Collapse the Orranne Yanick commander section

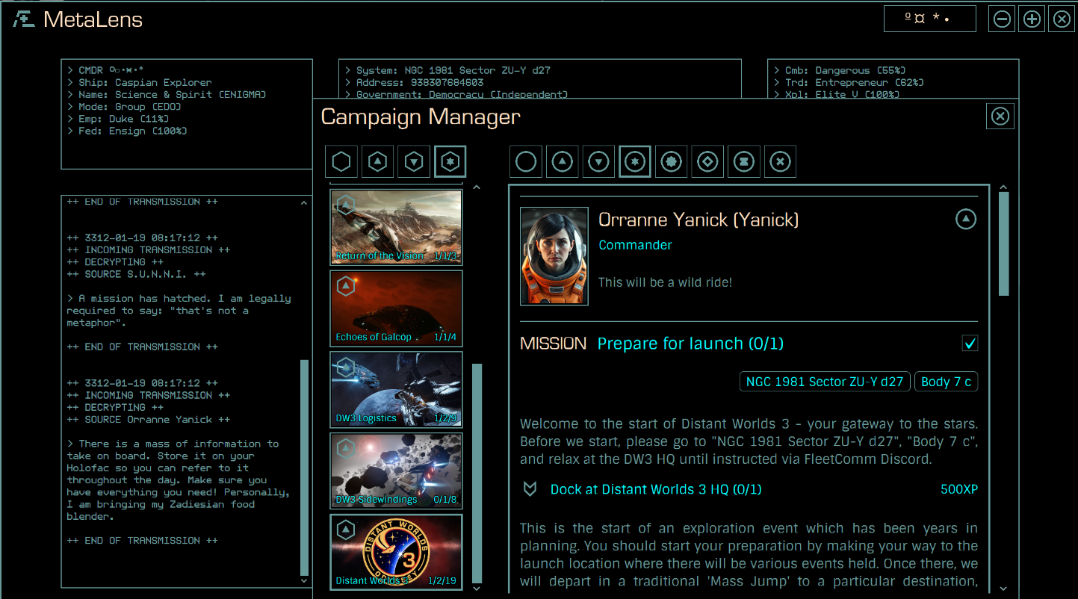(966, 219)
